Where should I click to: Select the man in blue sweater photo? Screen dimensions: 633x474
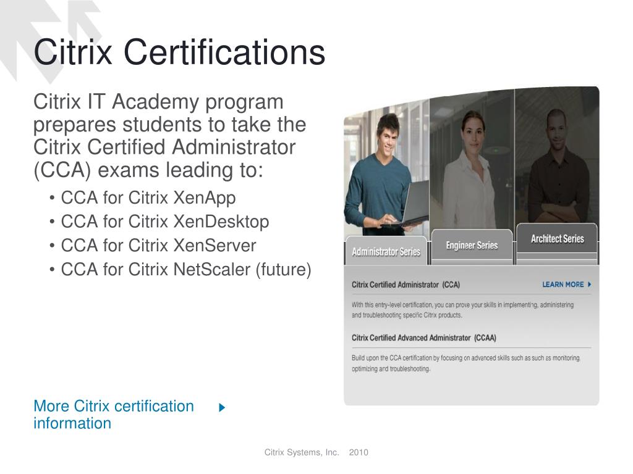pos(386,173)
